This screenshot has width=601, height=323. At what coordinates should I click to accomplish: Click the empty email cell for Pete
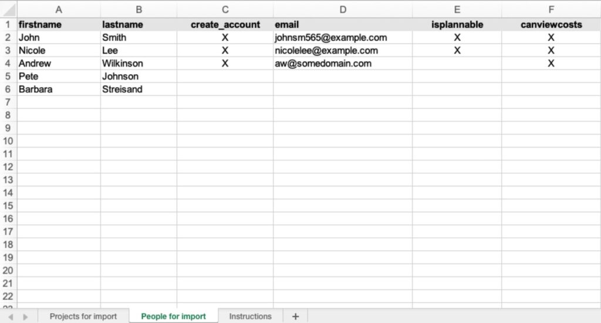pos(343,76)
